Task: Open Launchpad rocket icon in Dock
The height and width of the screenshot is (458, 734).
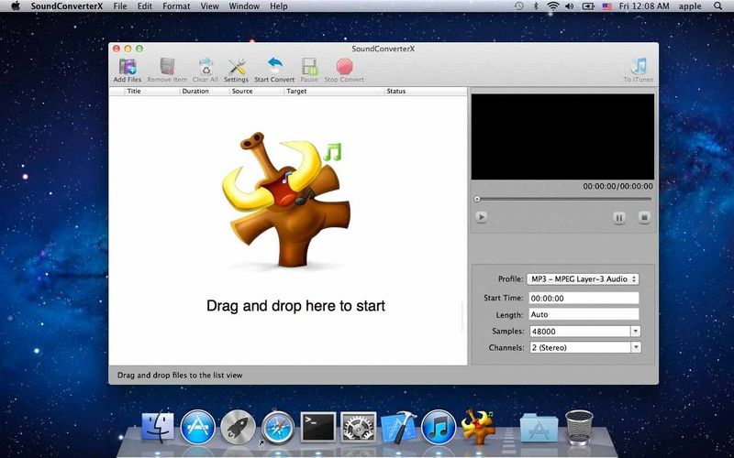Action: (x=239, y=427)
